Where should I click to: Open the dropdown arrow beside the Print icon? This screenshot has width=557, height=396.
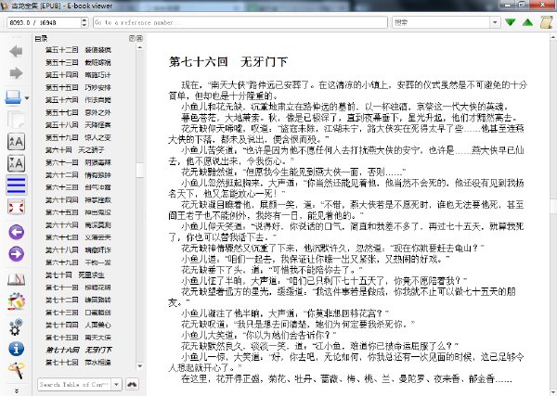pos(27,98)
